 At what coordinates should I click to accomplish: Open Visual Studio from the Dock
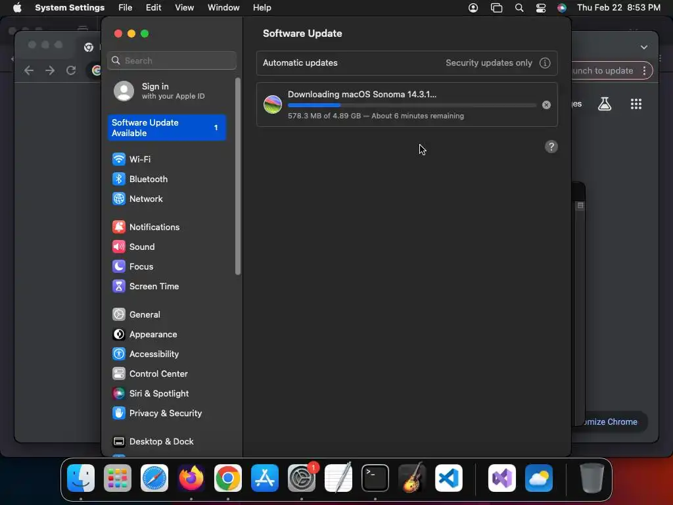[x=502, y=478]
